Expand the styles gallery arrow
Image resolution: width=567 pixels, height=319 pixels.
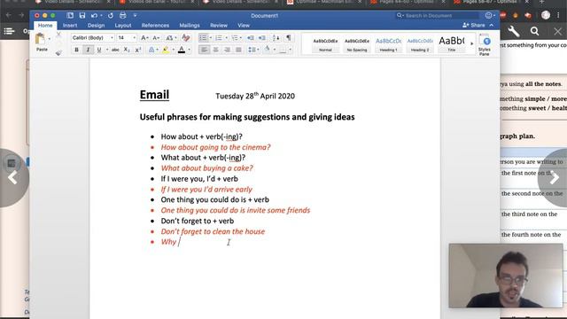coord(471,43)
